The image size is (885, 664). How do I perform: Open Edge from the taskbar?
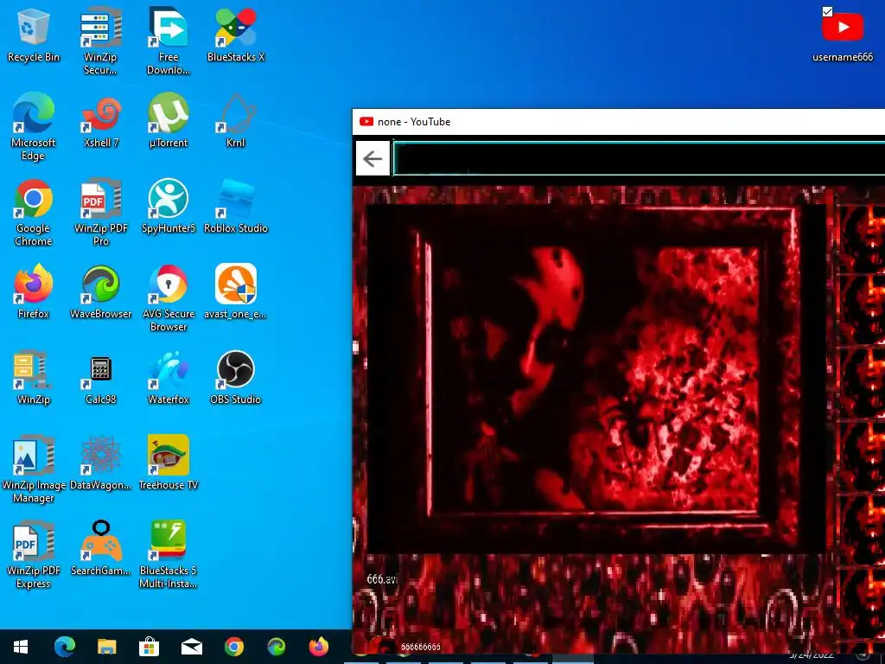[x=64, y=647]
